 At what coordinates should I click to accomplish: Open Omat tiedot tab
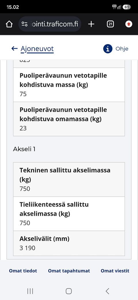[23, 271]
